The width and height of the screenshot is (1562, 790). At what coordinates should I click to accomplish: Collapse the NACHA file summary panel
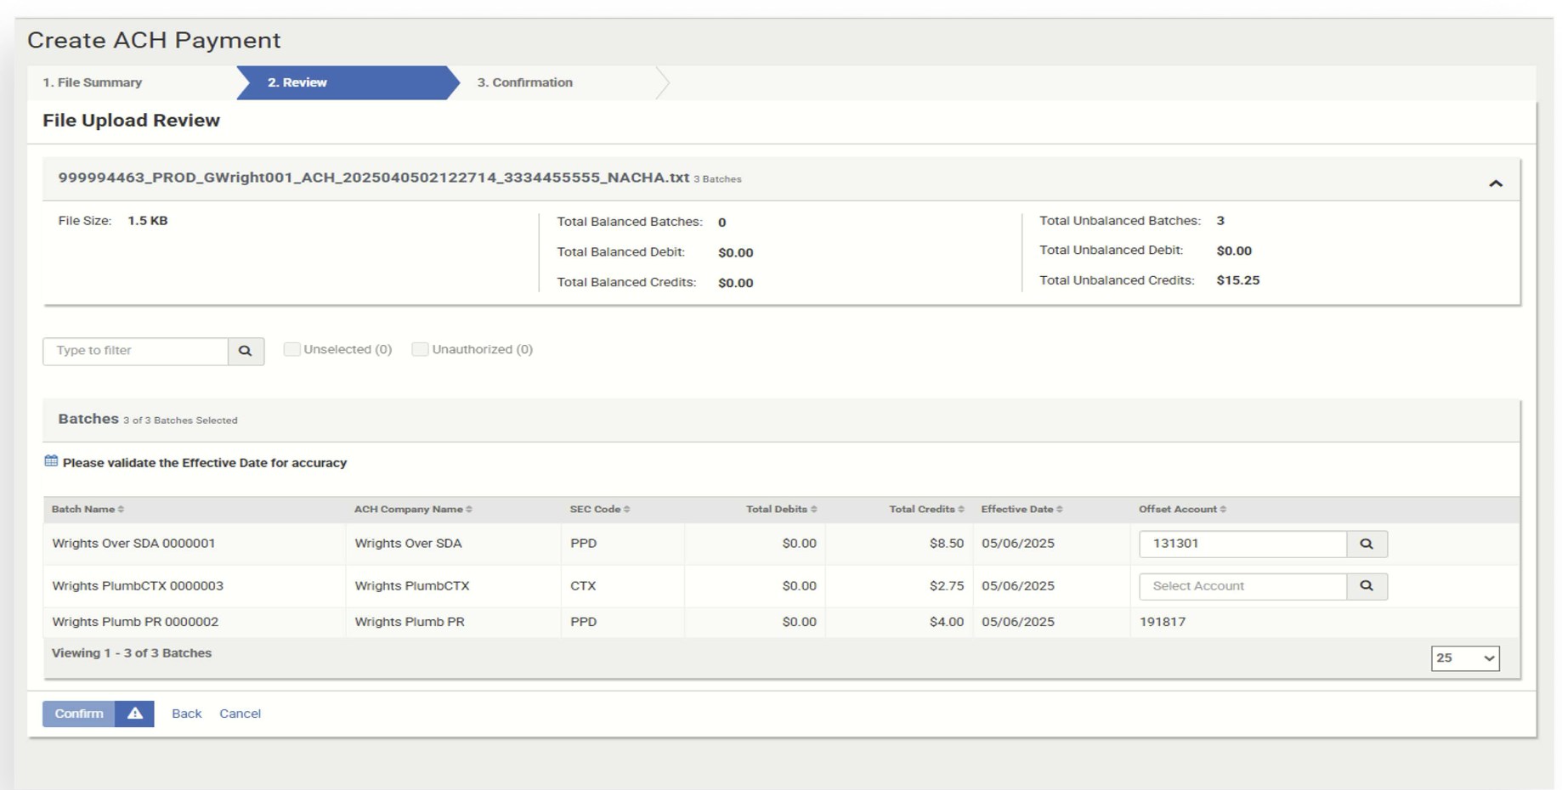click(1496, 183)
